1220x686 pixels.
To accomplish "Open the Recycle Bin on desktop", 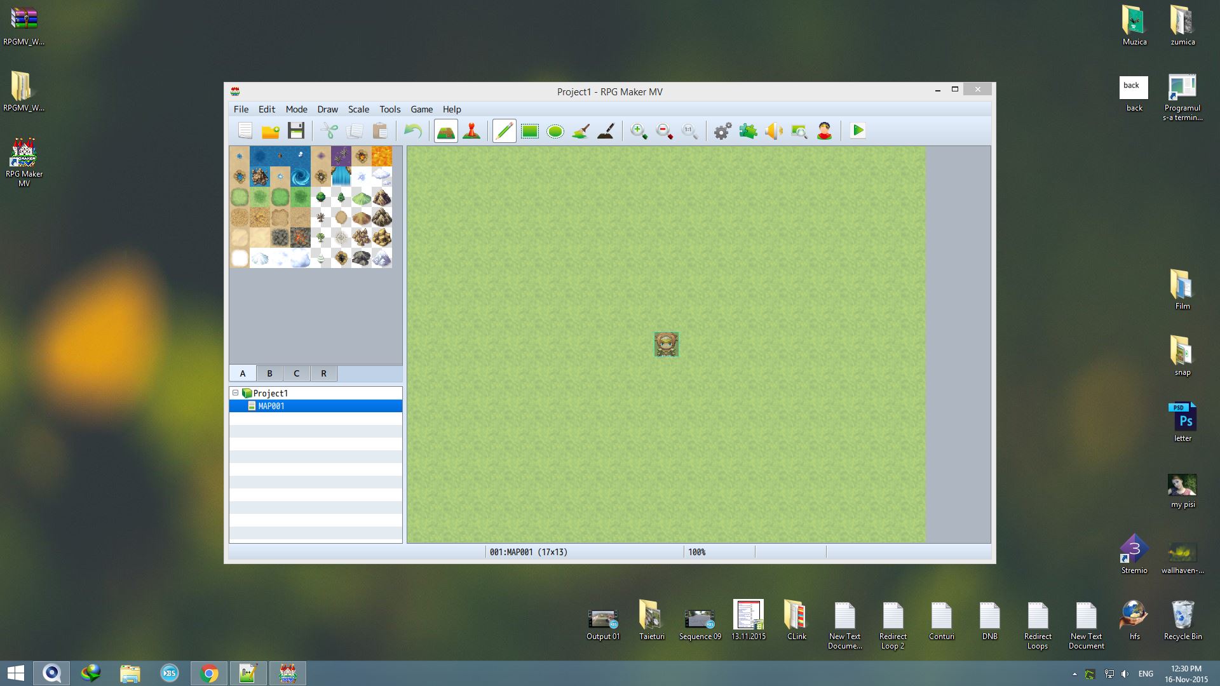I will coord(1183,620).
